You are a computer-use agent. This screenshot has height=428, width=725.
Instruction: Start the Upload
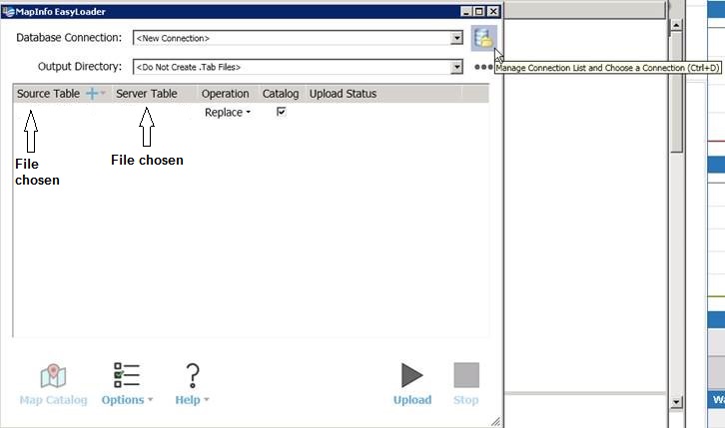[x=411, y=384]
